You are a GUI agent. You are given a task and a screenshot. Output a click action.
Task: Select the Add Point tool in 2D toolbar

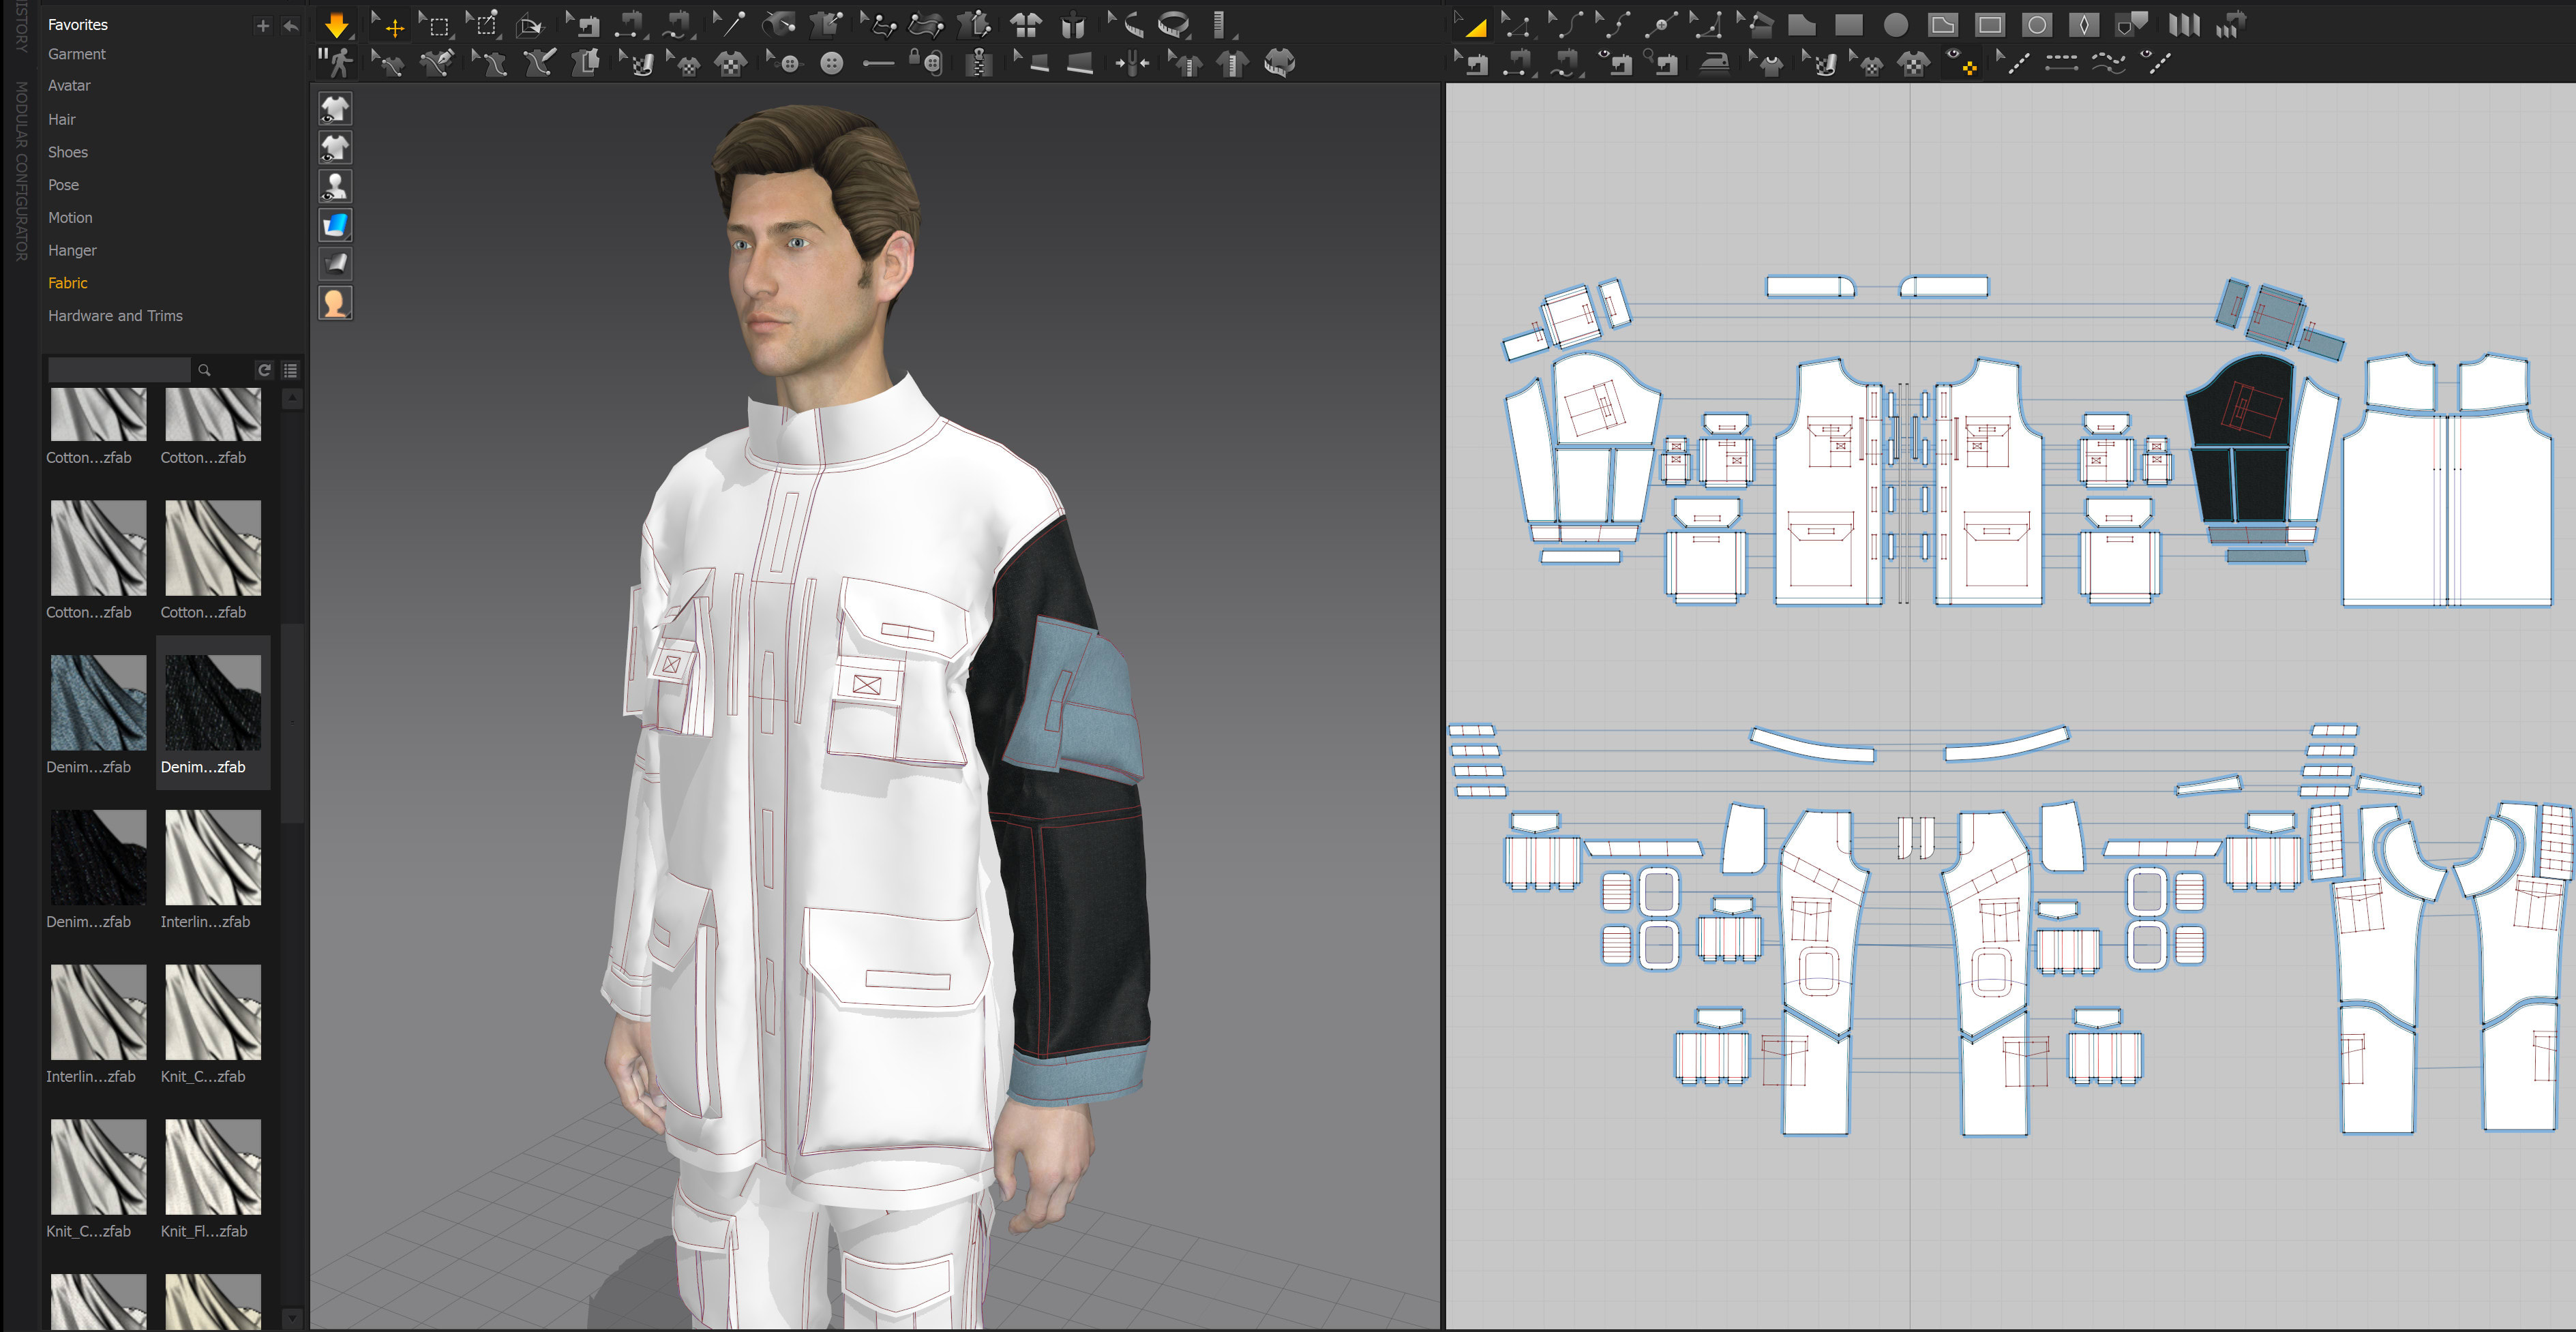point(1660,25)
